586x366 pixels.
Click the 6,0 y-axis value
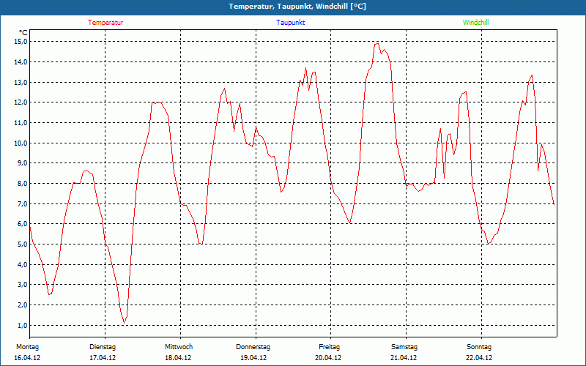pyautogui.click(x=22, y=224)
